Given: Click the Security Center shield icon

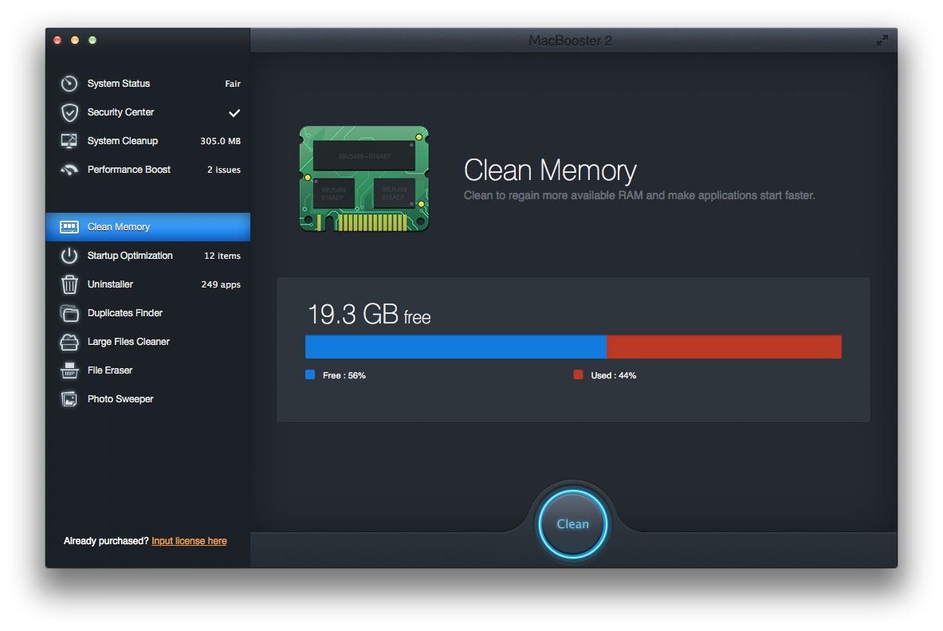Looking at the screenshot, I should [x=69, y=112].
